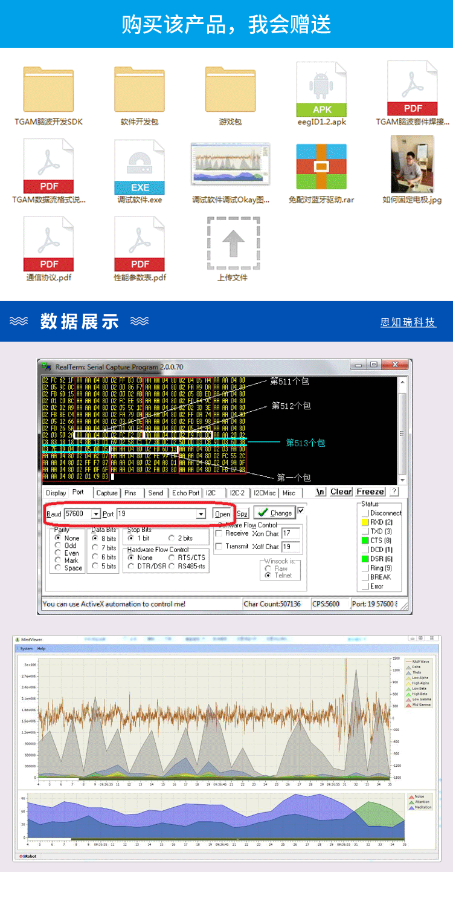Switch to the Capture tab in RealTerm
Screen dimensions: 453x904
(x=107, y=493)
